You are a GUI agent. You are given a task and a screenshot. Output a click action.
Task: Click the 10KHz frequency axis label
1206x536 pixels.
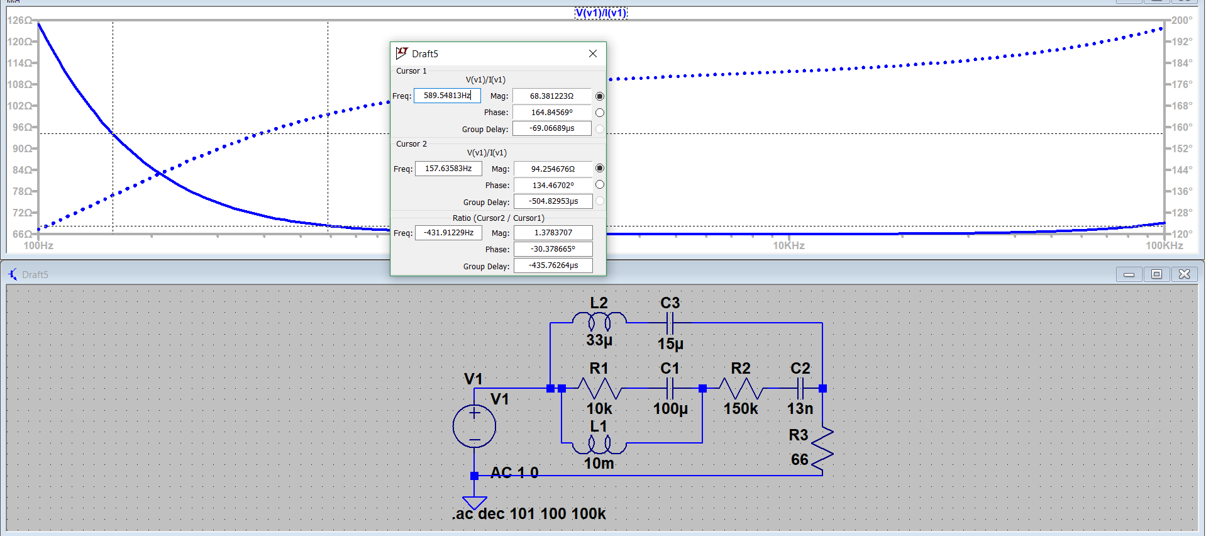tap(788, 245)
